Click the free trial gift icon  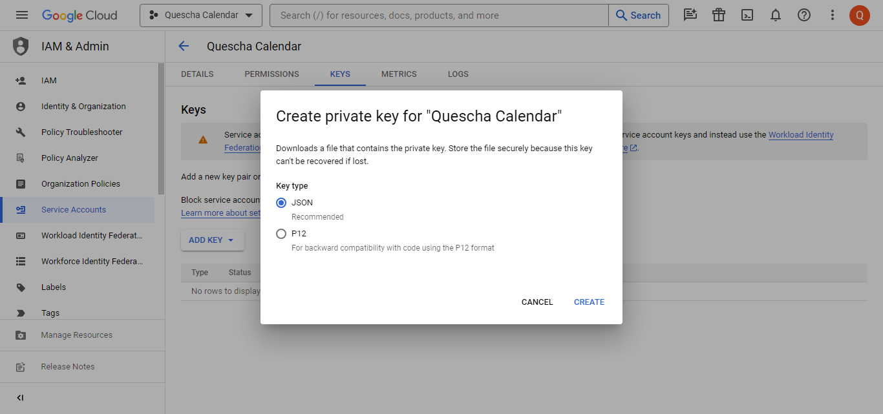pos(719,15)
